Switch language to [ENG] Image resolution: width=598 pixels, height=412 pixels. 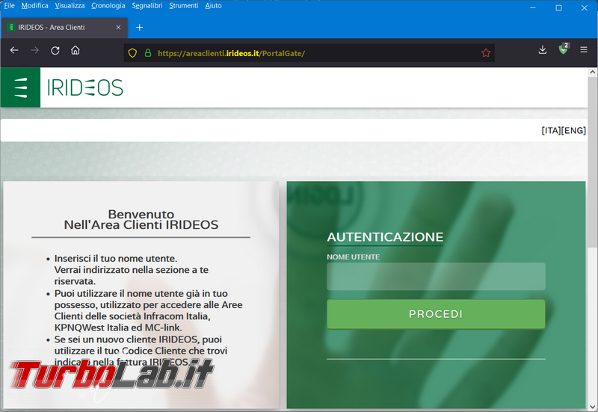tap(573, 130)
